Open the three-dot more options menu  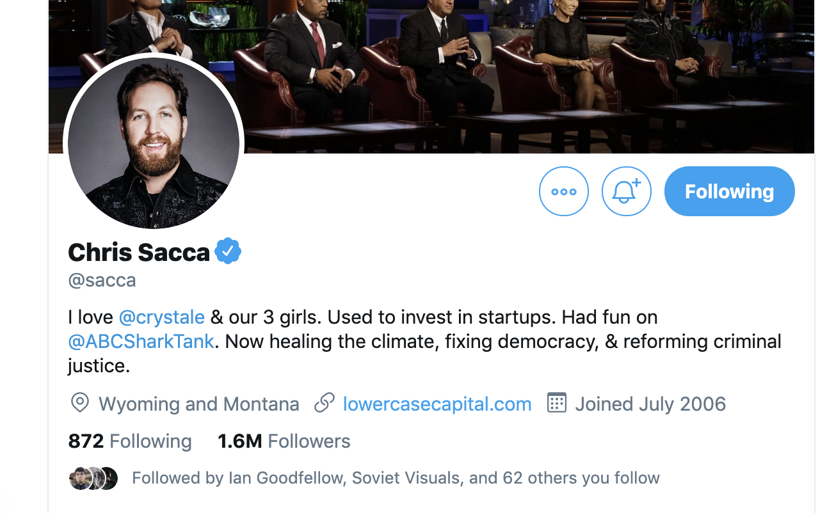[x=563, y=191]
